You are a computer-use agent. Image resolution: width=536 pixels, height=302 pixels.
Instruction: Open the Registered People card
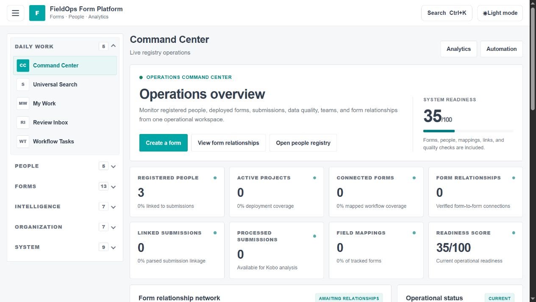tap(177, 192)
